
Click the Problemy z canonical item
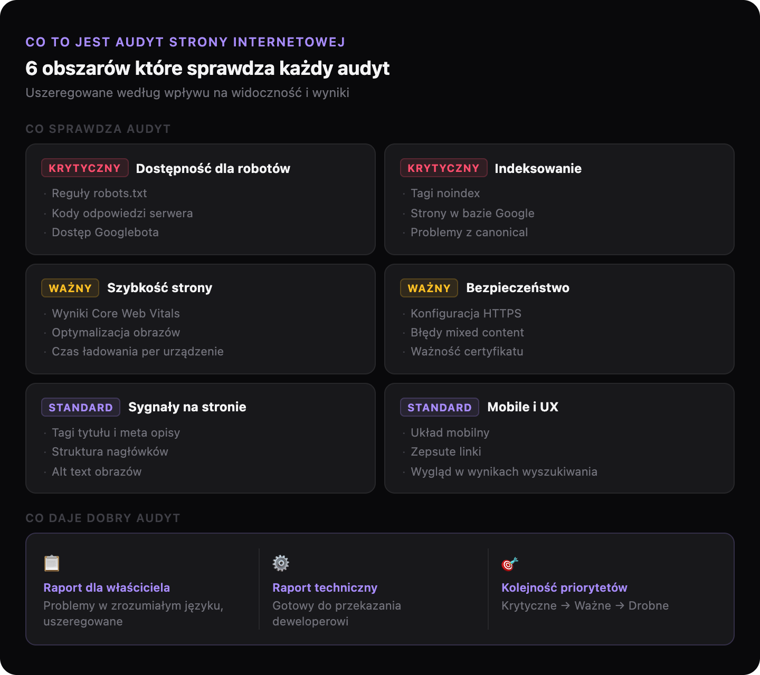(469, 233)
